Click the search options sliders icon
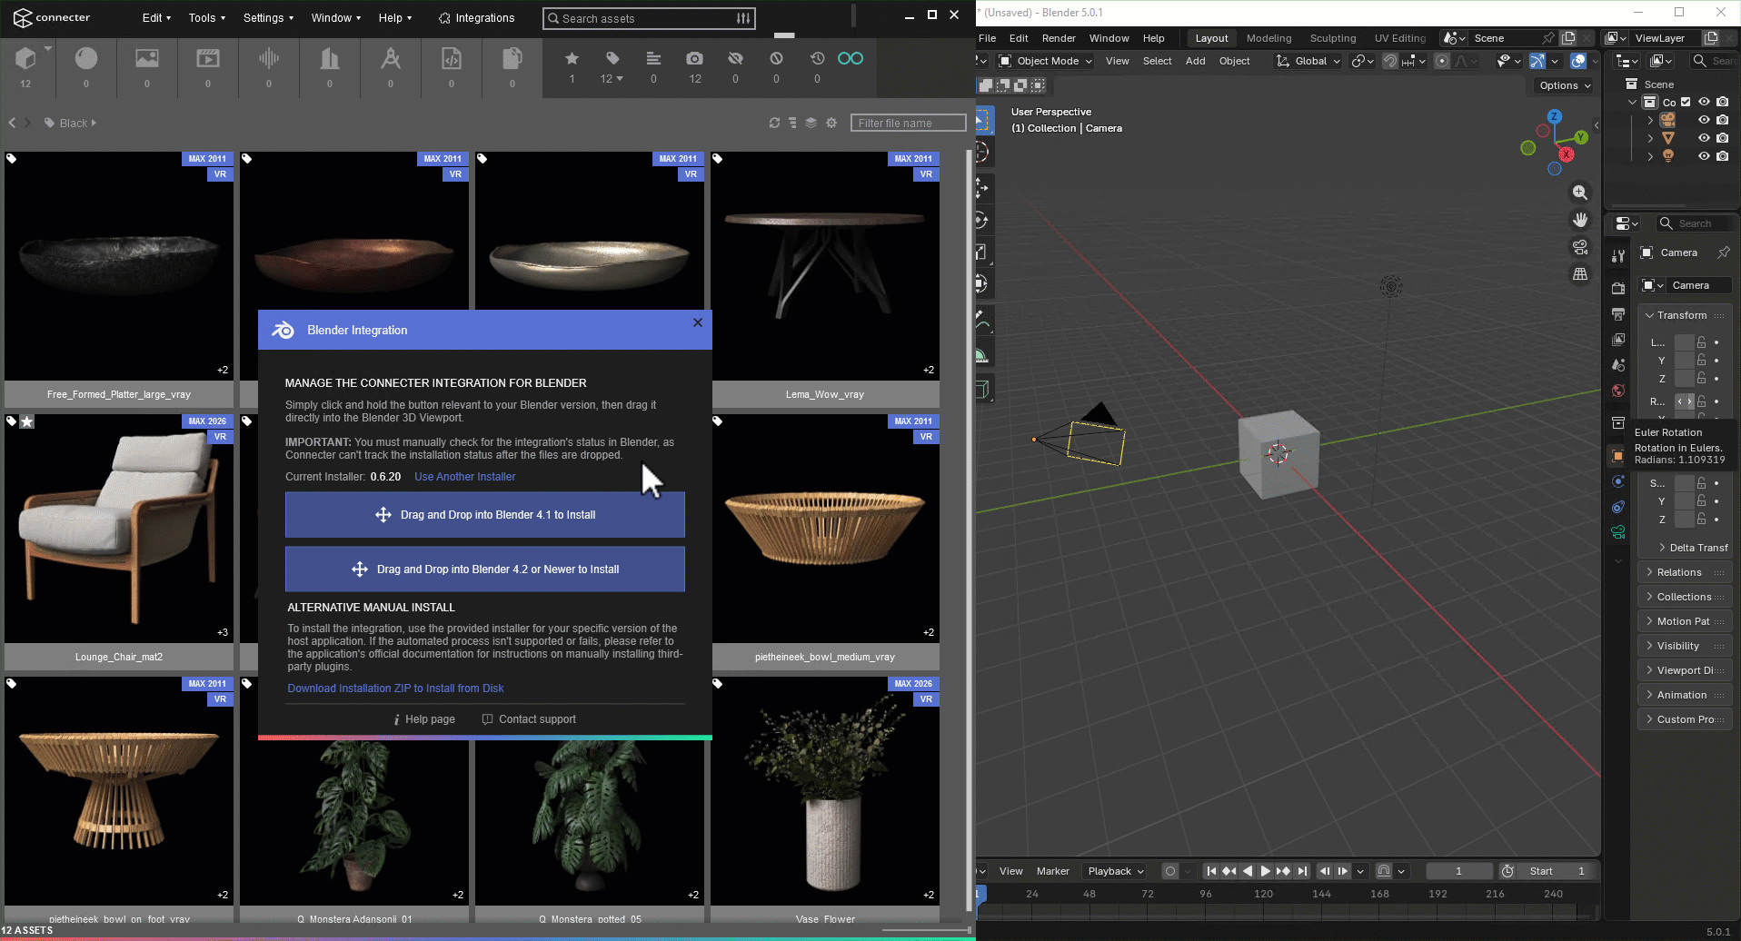 743,18
